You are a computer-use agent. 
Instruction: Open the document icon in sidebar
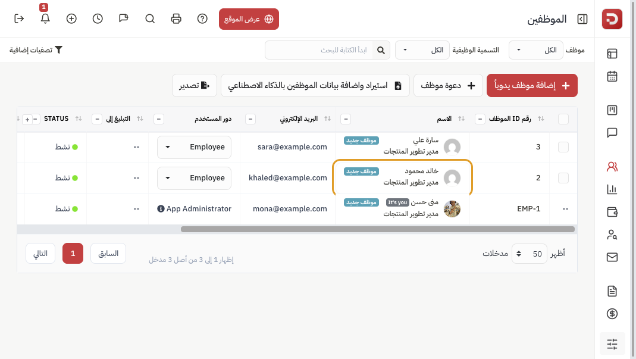pyautogui.click(x=612, y=291)
